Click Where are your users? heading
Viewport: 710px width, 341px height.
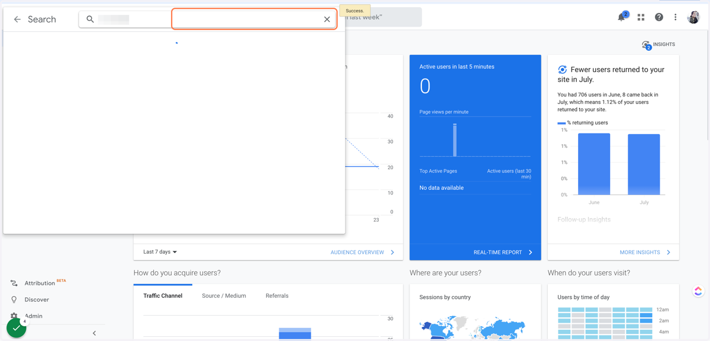pos(446,273)
